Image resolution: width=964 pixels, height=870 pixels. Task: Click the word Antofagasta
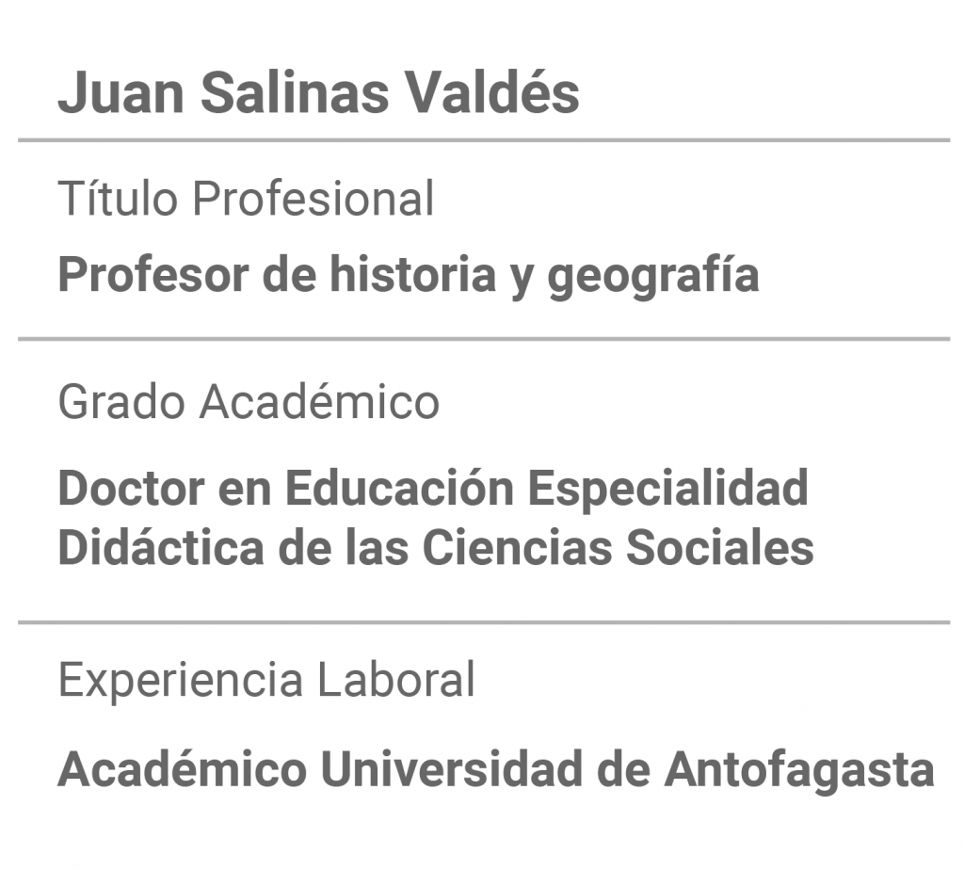[799, 769]
